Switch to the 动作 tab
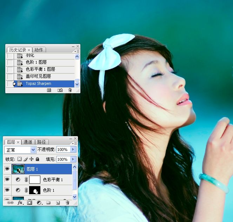Screen dimensions: 233x222 pyautogui.click(x=39, y=50)
